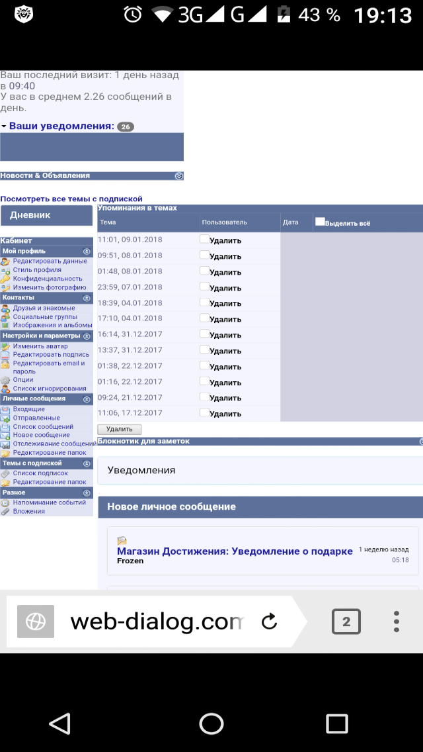Open the browser tab switcher showing 2
The image size is (423, 752).
(346, 622)
